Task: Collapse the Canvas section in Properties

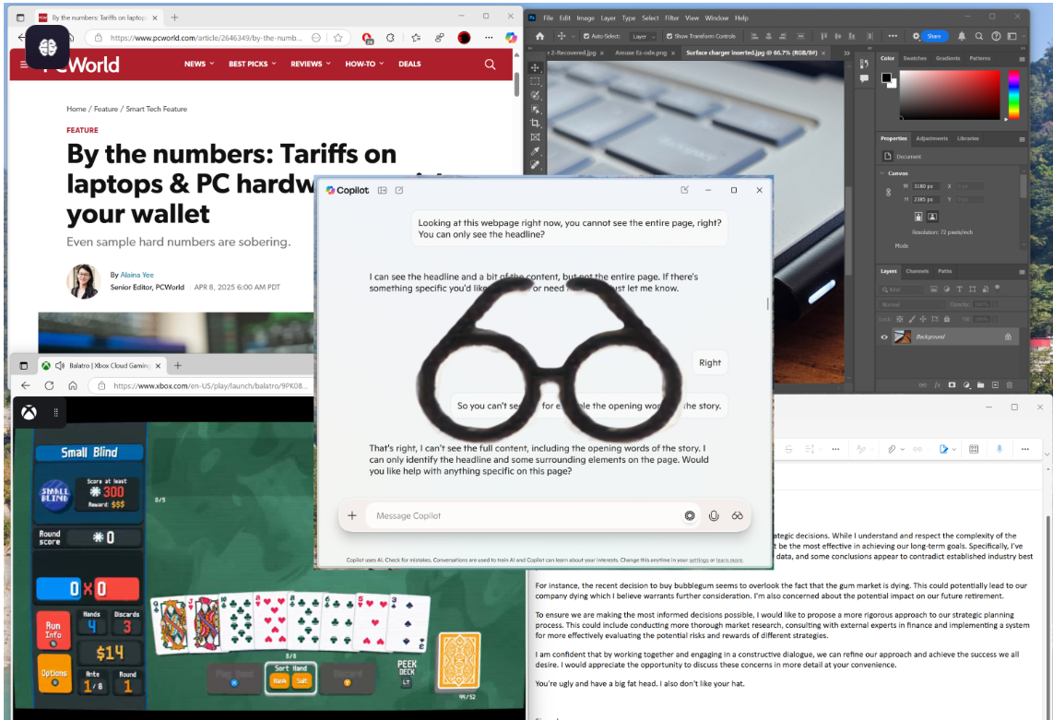Action: (x=881, y=173)
